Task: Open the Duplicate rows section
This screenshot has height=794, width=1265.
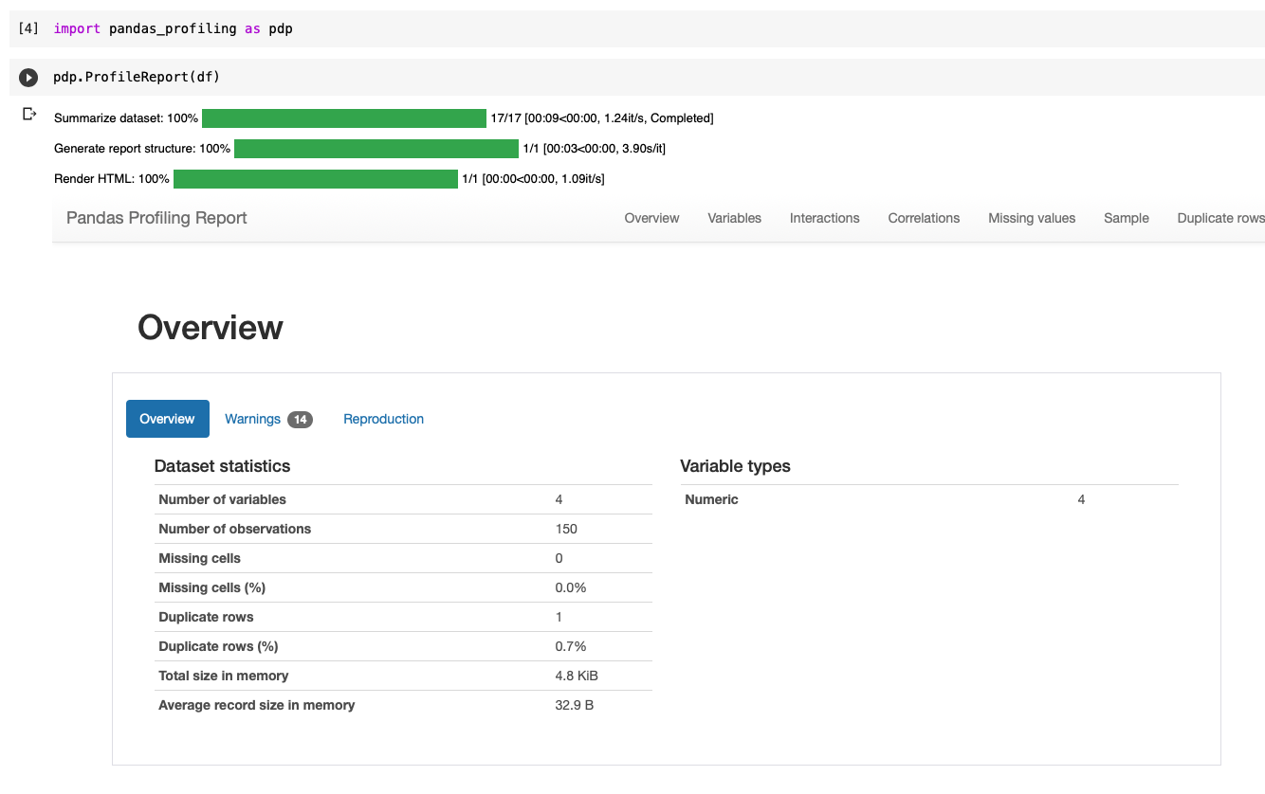Action: point(1220,218)
